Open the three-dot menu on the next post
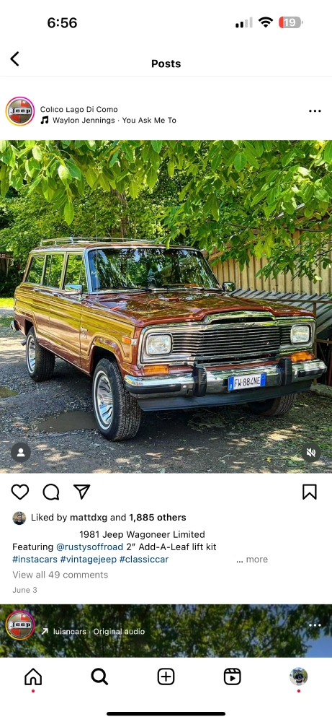Viewport: 332px width, 722px height. [315, 625]
